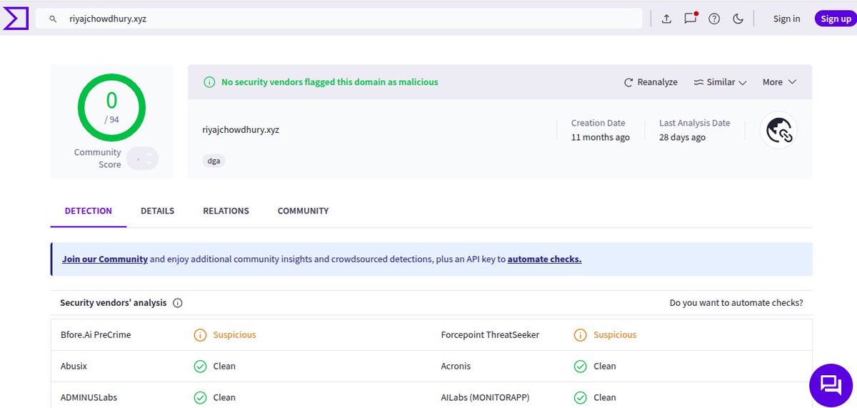This screenshot has height=408, width=857.
Task: Click the Forcepoint ThreatSeeker vendor name
Action: (x=490, y=334)
